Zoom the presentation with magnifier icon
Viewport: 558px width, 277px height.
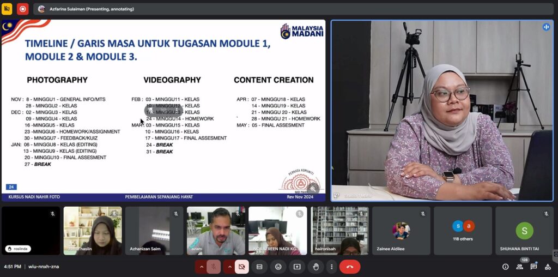[x=313, y=189]
